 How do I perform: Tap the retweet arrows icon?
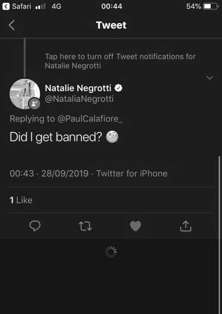pyautogui.click(x=85, y=226)
